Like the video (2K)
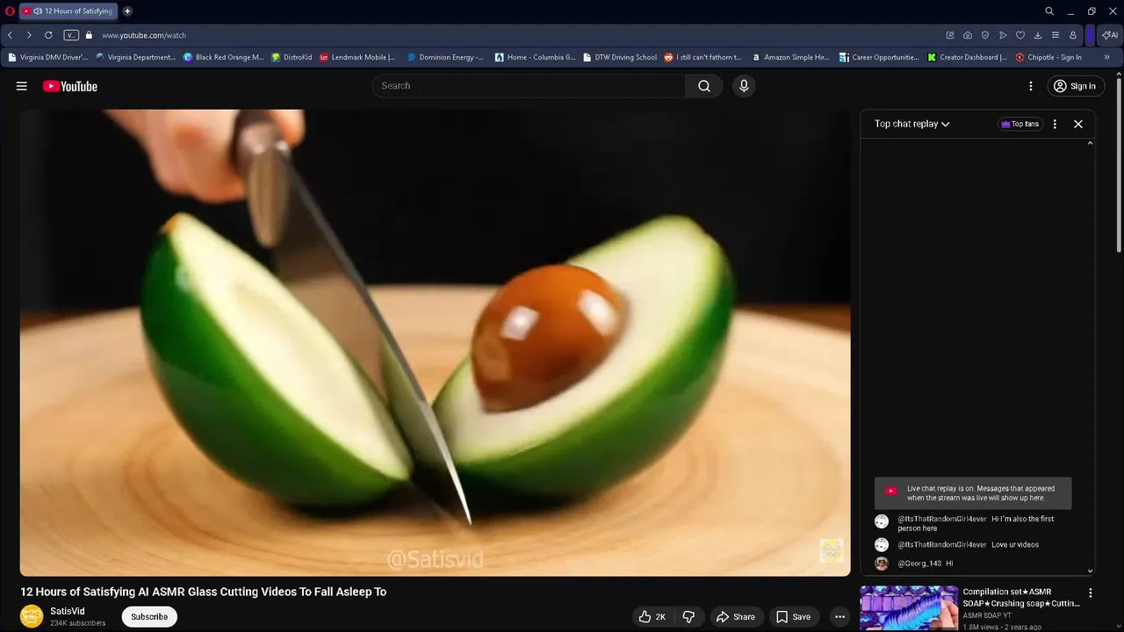This screenshot has width=1124, height=632. click(652, 617)
